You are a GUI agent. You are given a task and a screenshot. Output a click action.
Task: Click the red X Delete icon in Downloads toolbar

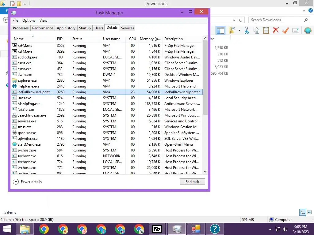(x=276, y=30)
